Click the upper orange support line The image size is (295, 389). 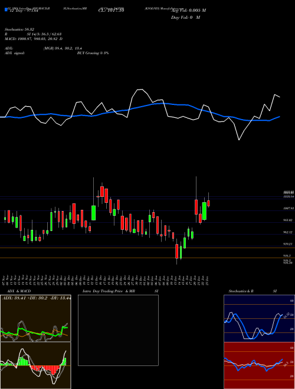point(147,248)
